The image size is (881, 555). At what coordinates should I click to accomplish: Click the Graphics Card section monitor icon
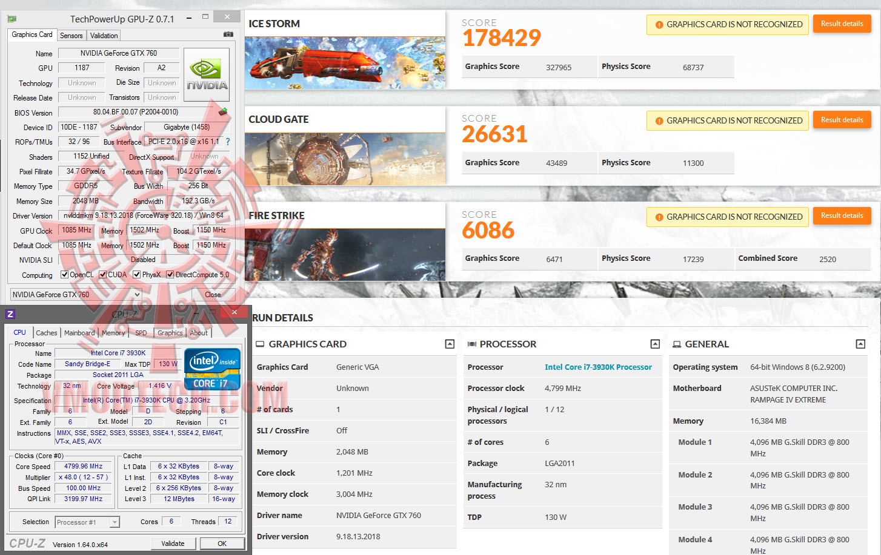[x=261, y=344]
